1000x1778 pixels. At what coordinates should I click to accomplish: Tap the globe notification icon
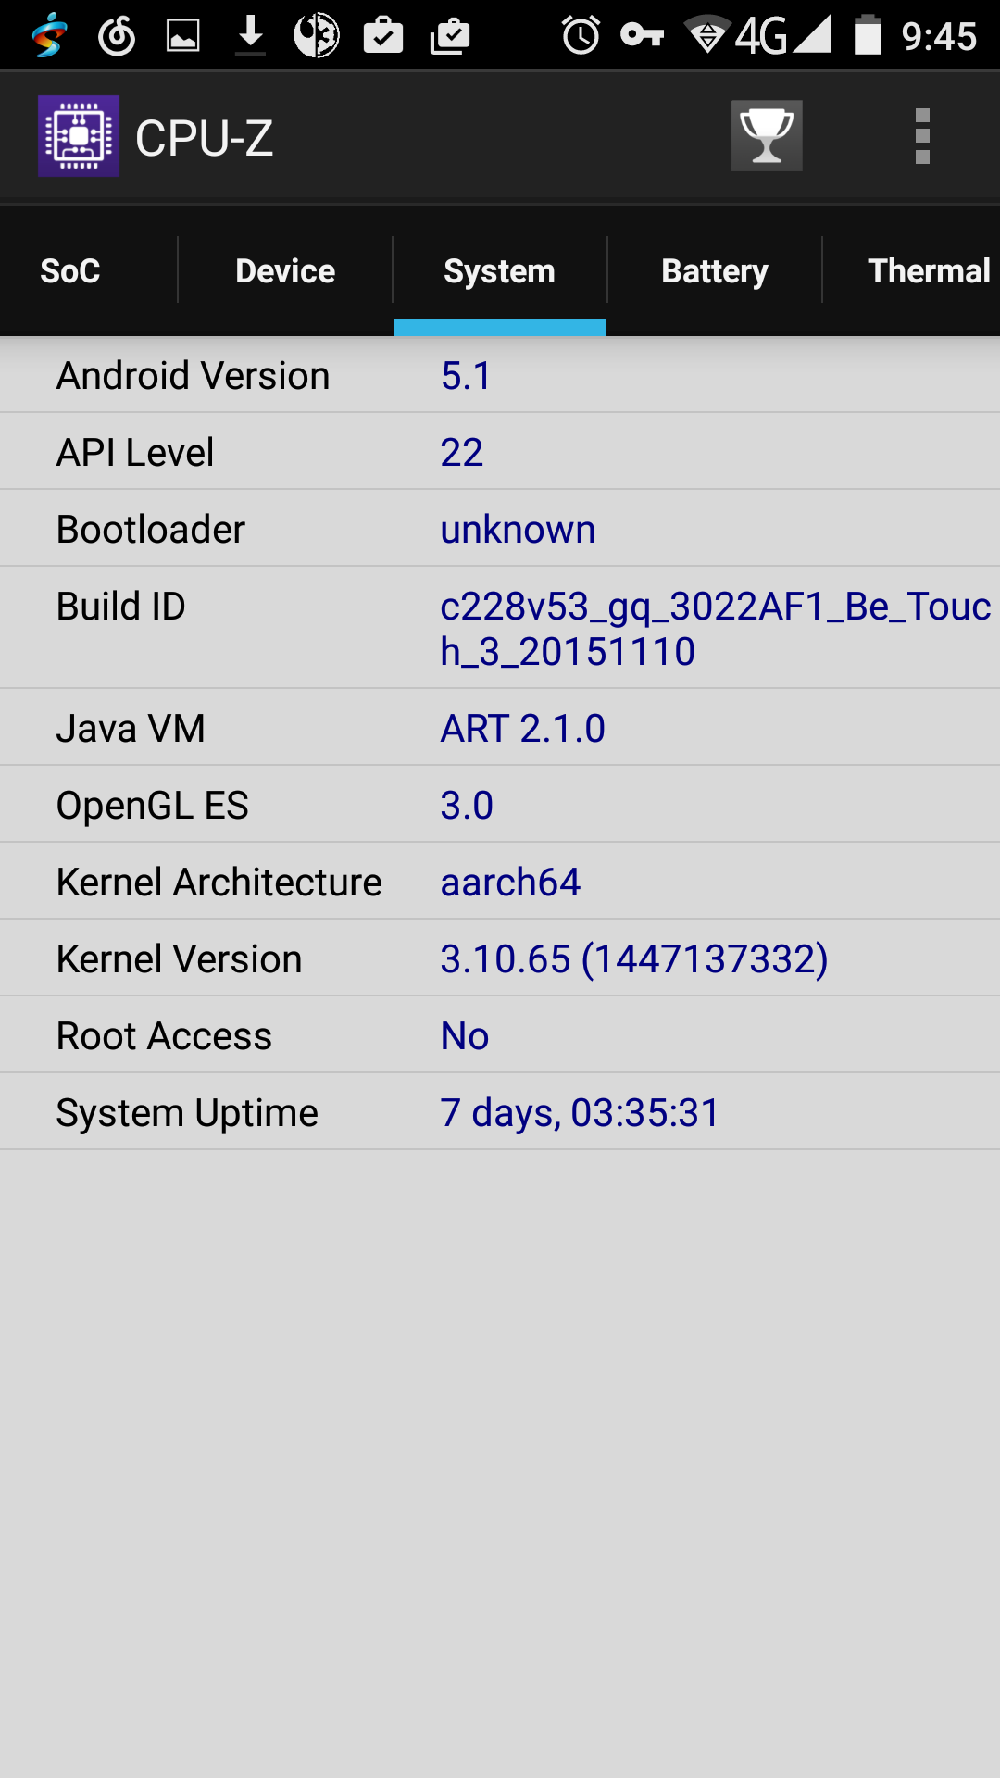coord(317,35)
